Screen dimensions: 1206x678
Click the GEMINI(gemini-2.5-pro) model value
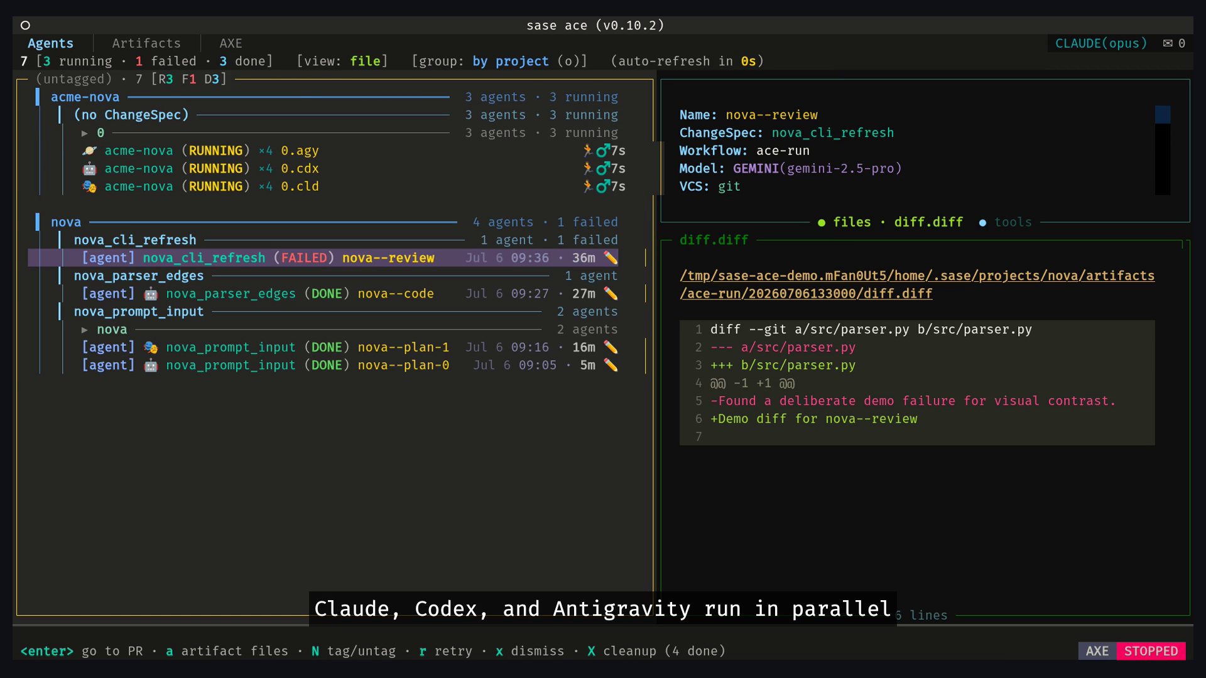(x=817, y=169)
